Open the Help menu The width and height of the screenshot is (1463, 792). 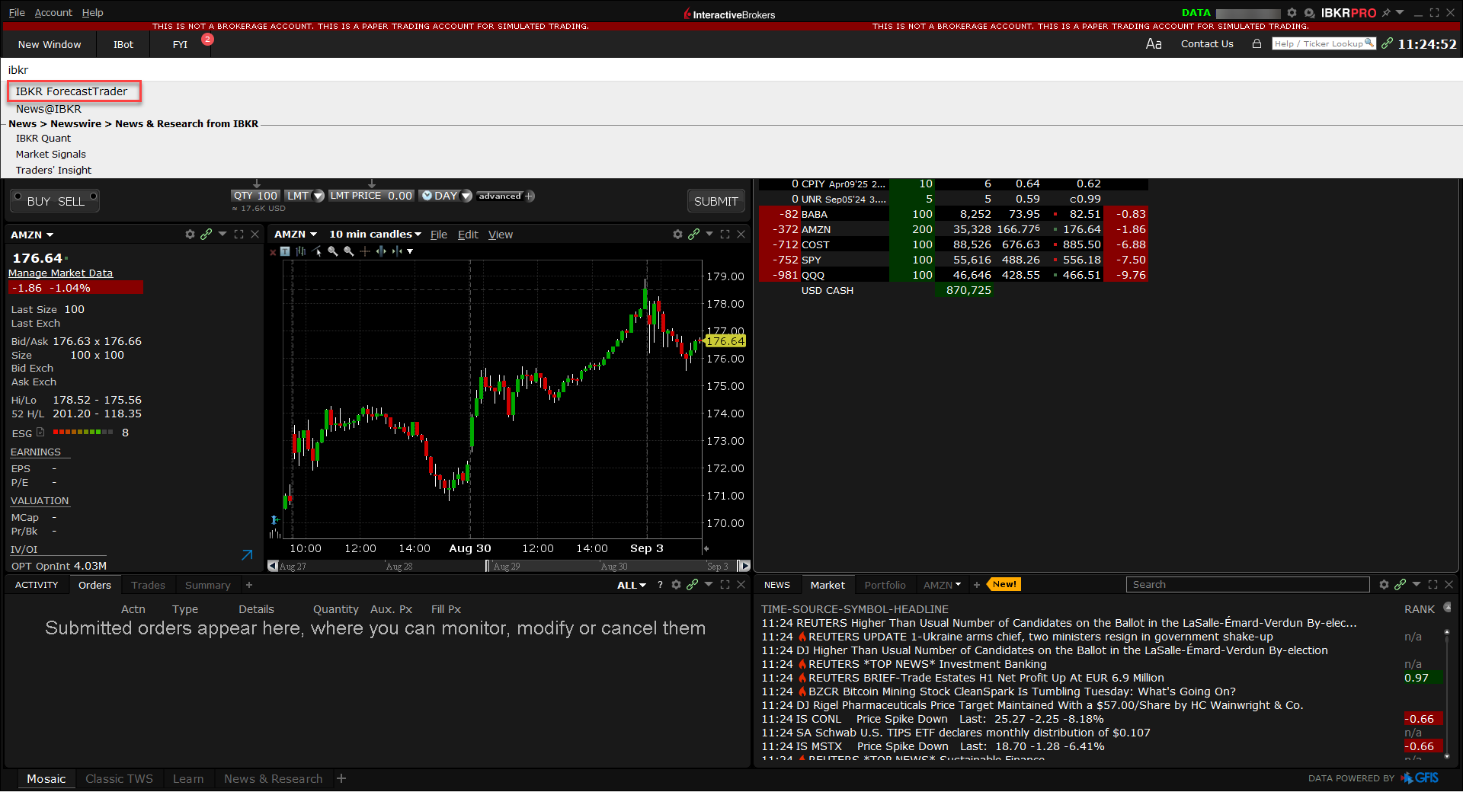[x=93, y=13]
